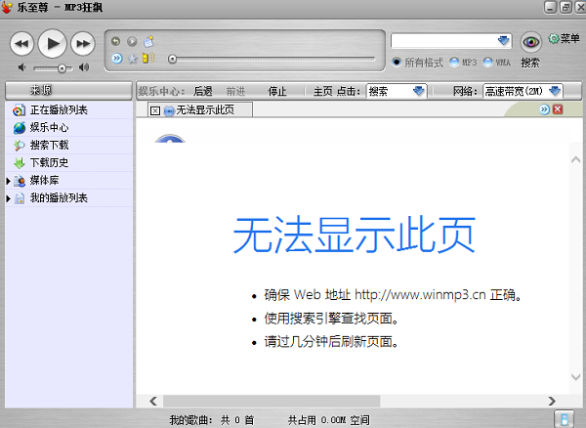The height and width of the screenshot is (428, 586).
Task: Select the MP3 format radio button
Action: [455, 63]
